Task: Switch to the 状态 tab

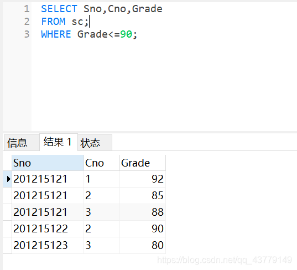Action: click(x=95, y=143)
